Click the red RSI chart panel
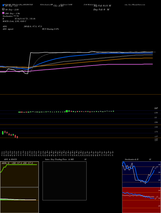The image size is (161, 213). (x=141, y=200)
